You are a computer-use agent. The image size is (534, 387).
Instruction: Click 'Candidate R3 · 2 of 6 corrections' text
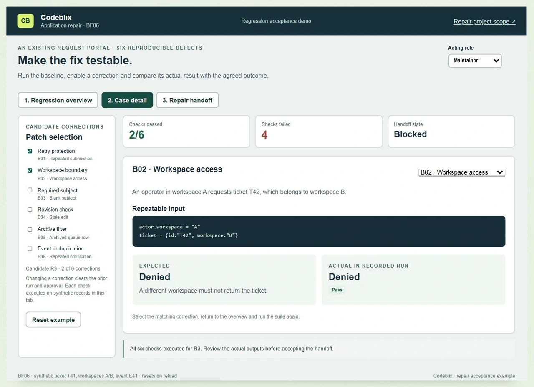[x=63, y=268]
